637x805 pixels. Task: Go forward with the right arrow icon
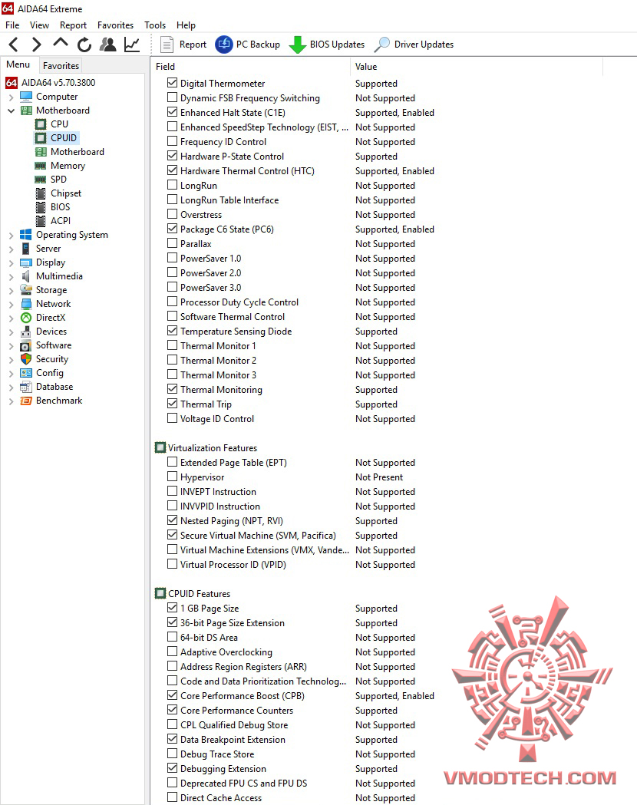point(36,45)
